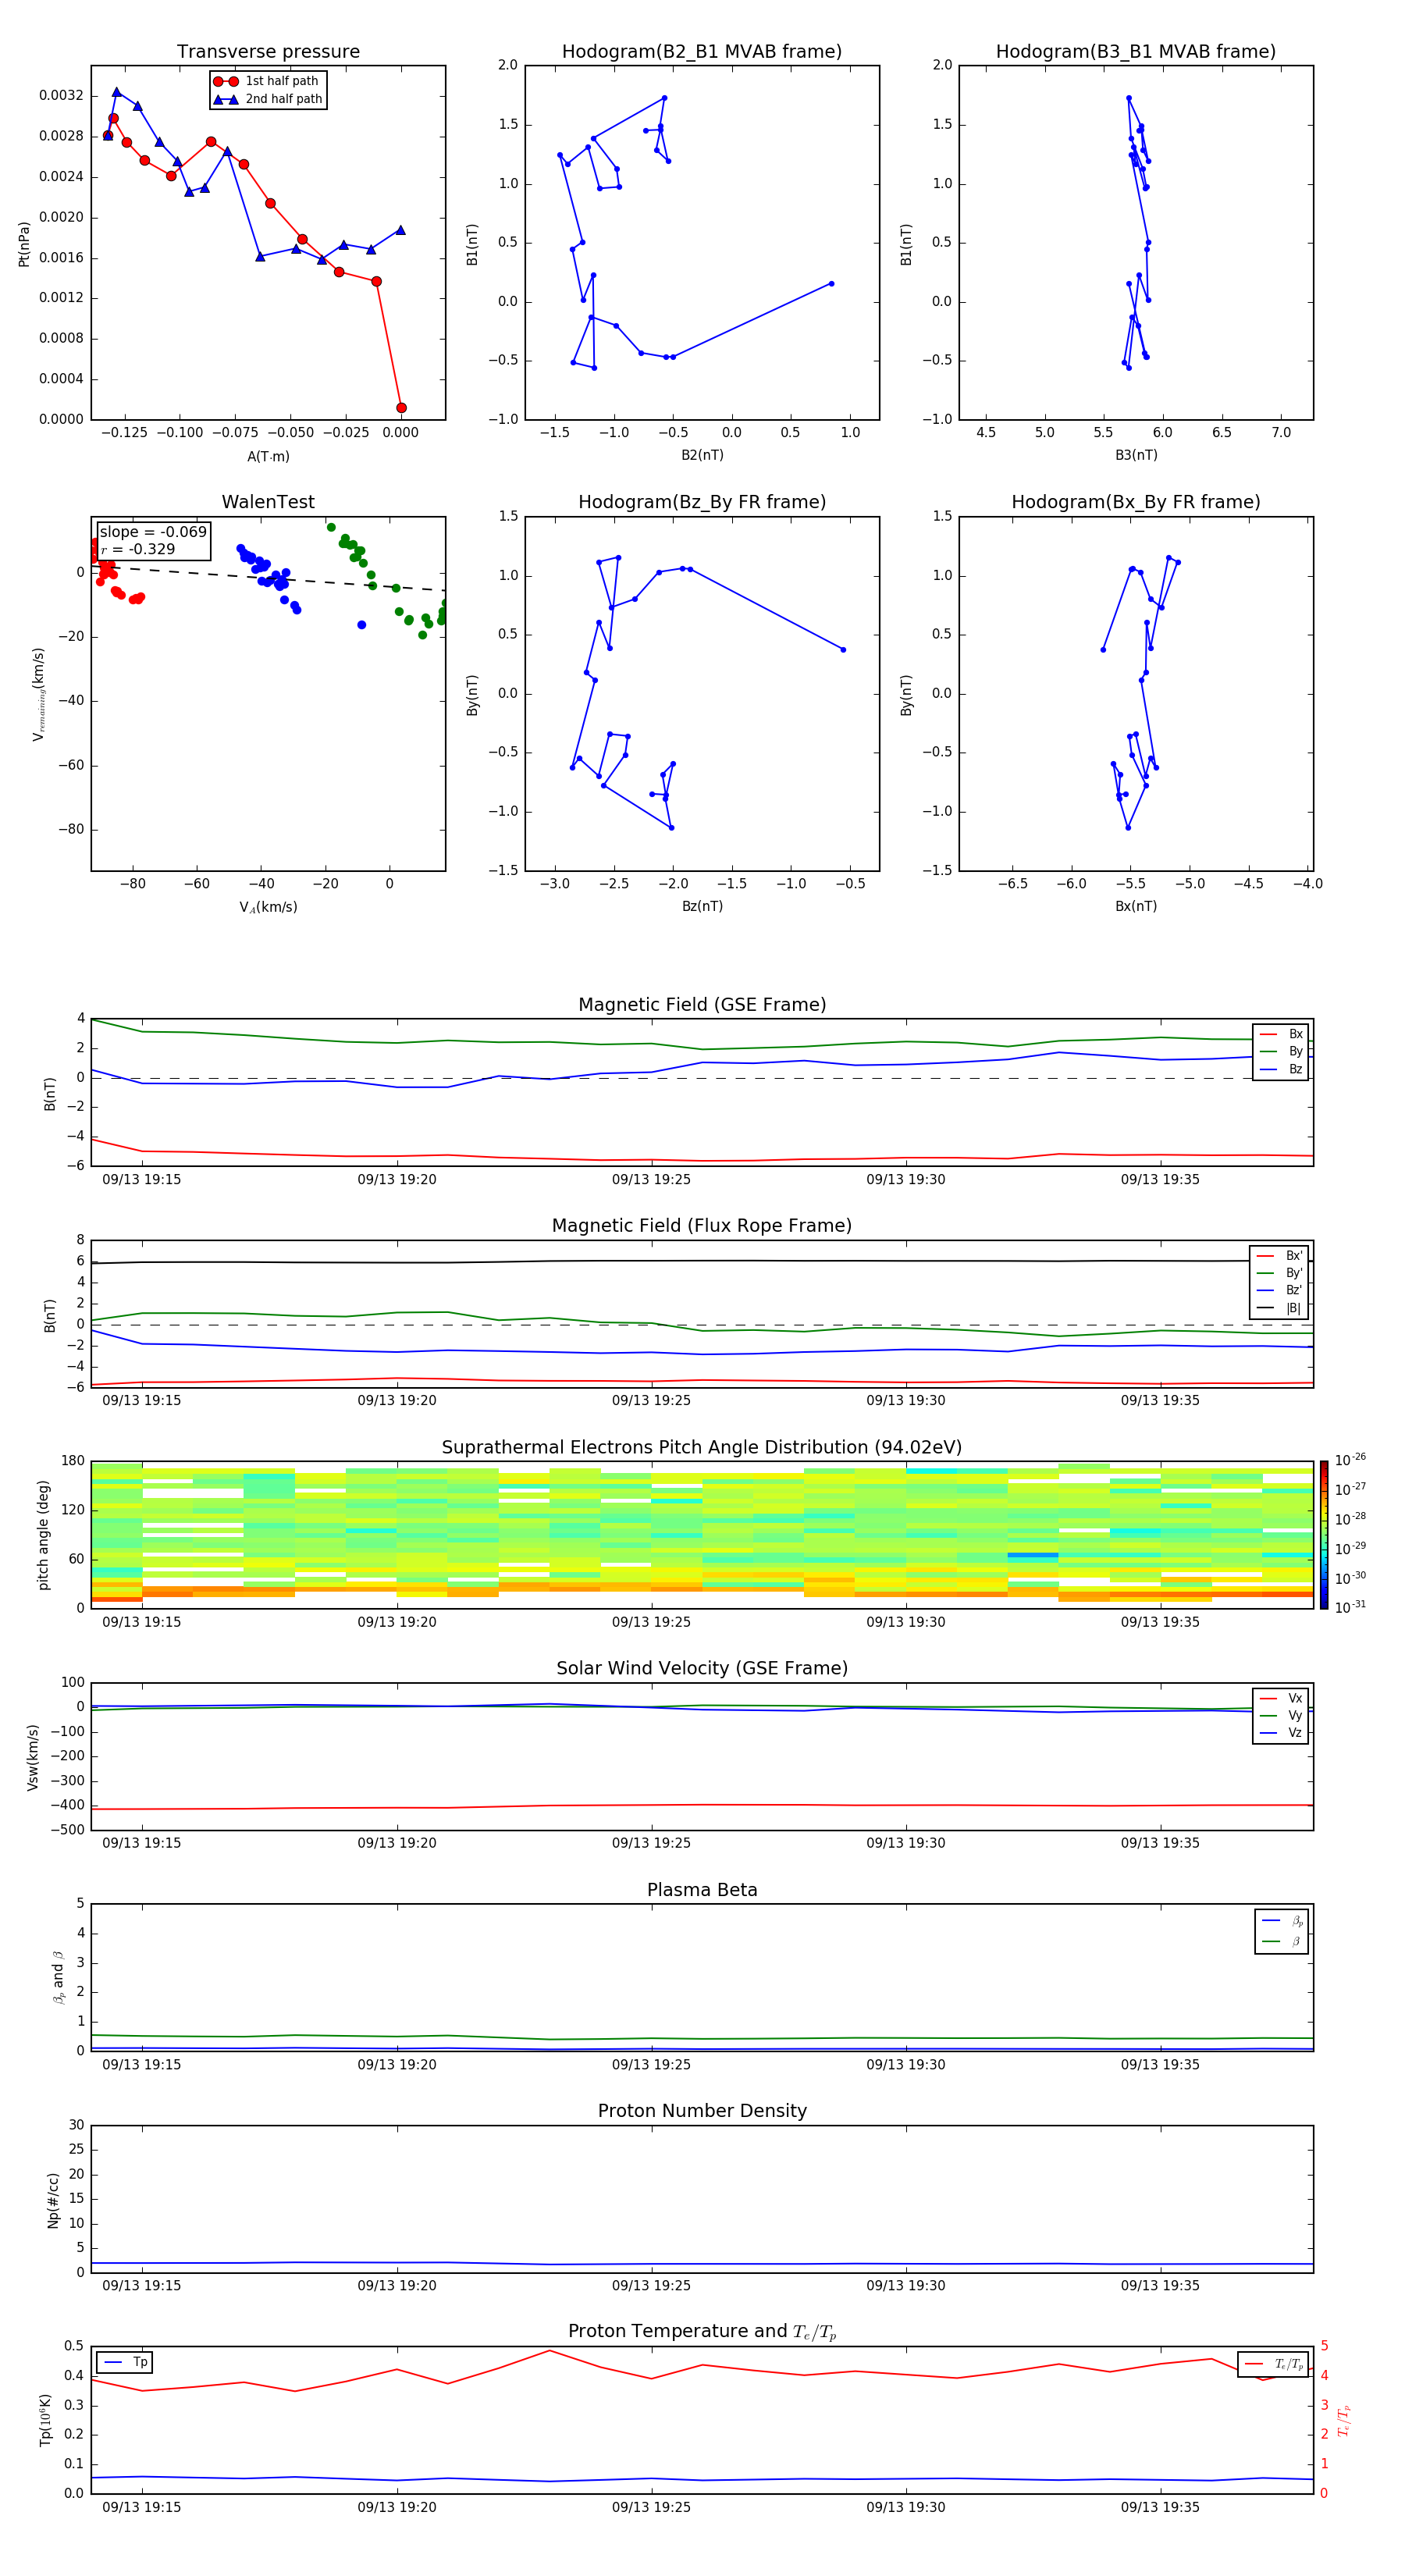The height and width of the screenshot is (2576, 1405).
Task: Click the 'A(T·m)' x-axis label
Action: [x=268, y=456]
